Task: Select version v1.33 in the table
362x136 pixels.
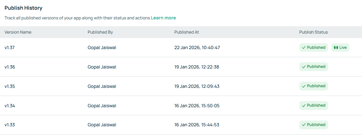Action: (10, 125)
